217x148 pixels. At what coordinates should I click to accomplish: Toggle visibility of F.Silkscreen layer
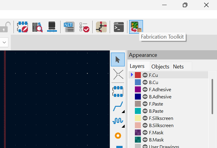pos(145,118)
